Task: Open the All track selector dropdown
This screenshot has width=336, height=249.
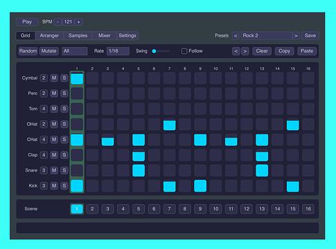Action: click(75, 51)
